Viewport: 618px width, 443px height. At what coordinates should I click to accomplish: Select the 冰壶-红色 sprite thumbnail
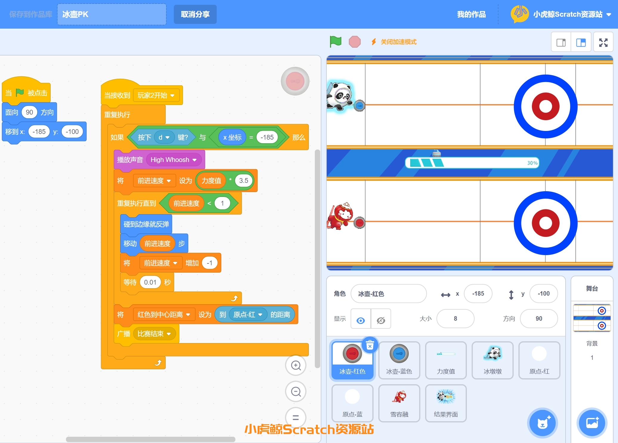pos(352,360)
